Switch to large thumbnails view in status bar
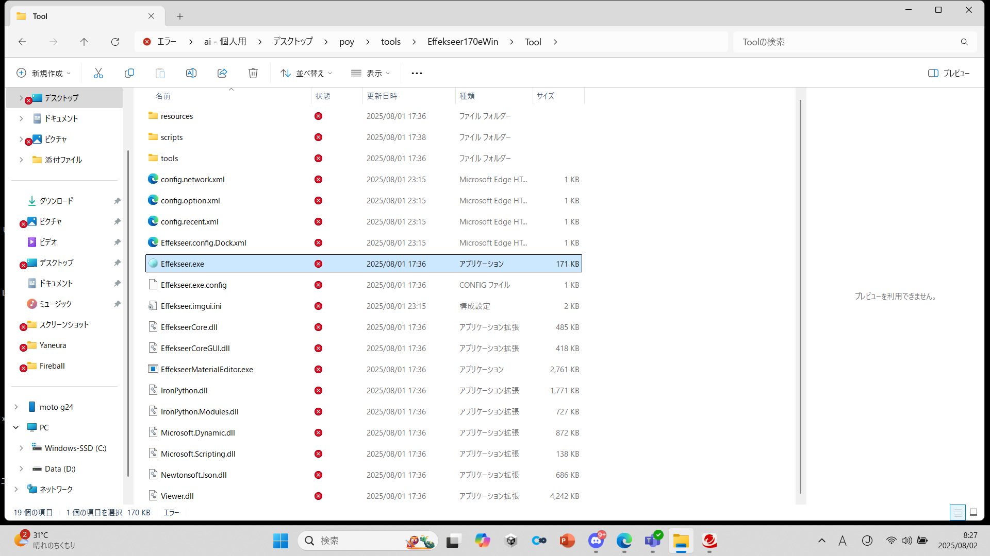 [x=973, y=512]
